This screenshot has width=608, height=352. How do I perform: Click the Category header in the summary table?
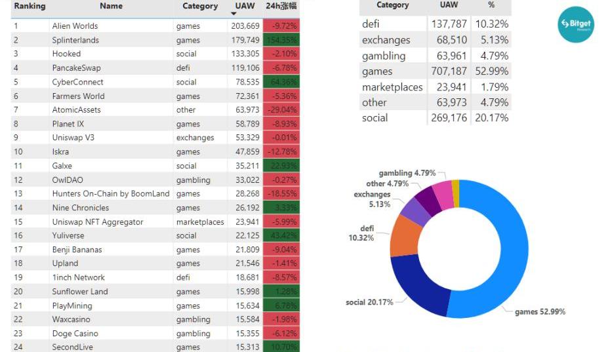(392, 5)
